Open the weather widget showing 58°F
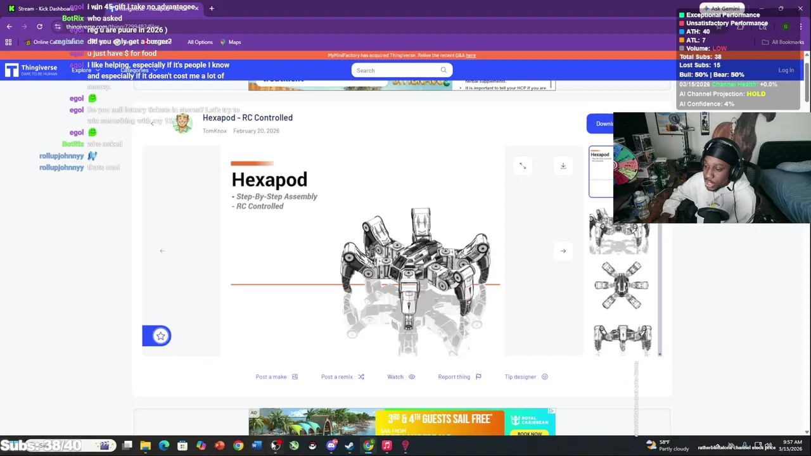This screenshot has height=456, width=811. (x=667, y=445)
